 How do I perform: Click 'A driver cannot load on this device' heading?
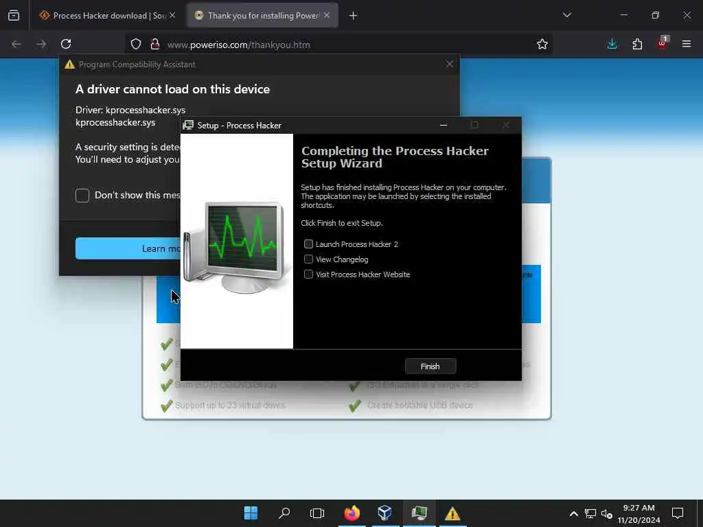(172, 89)
